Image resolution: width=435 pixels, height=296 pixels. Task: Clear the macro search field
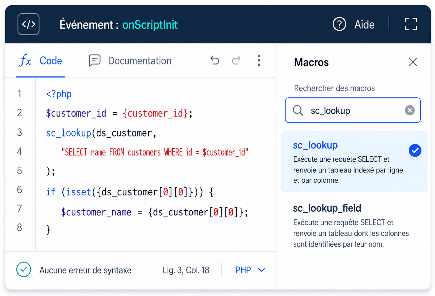410,110
